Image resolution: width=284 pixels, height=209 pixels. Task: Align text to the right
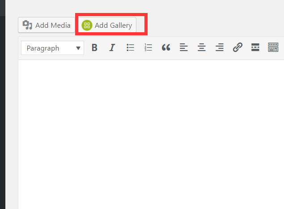[220, 48]
